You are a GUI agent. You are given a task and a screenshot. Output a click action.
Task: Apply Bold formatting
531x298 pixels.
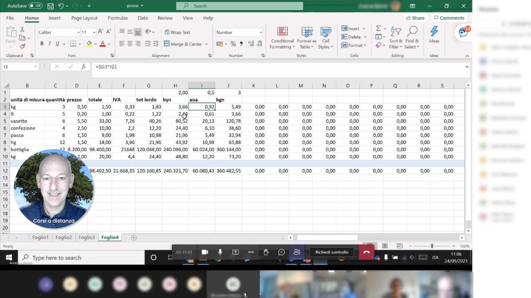tap(42, 44)
